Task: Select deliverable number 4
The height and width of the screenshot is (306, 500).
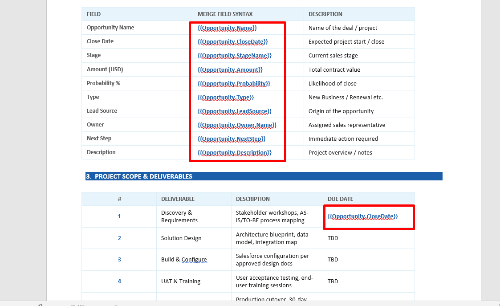Action: point(119,281)
